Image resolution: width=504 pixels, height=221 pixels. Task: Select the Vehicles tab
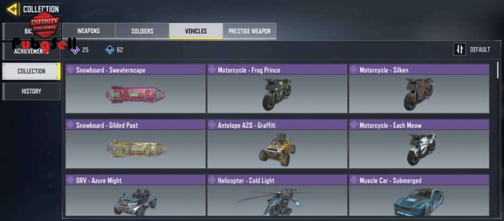(196, 31)
